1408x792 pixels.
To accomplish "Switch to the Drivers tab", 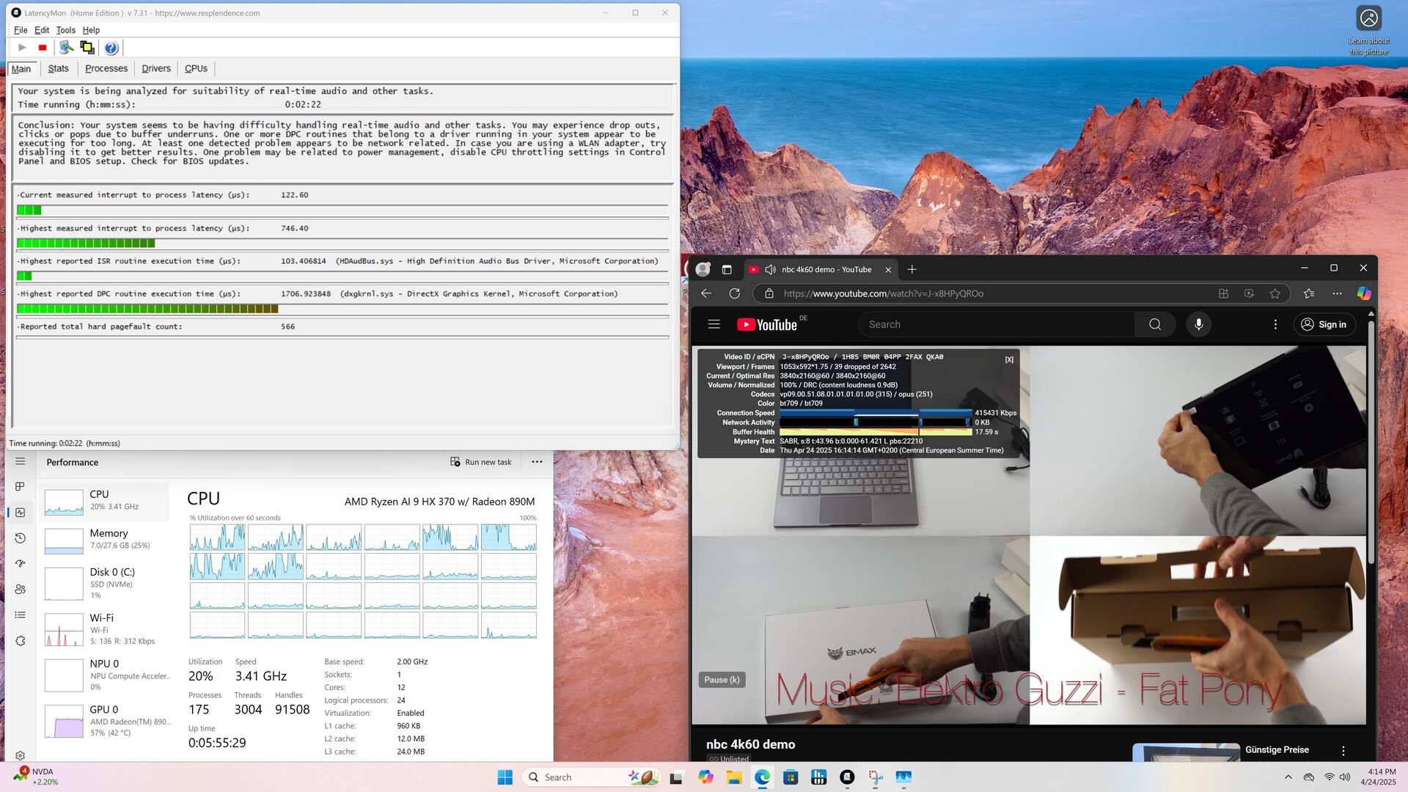I will click(155, 68).
